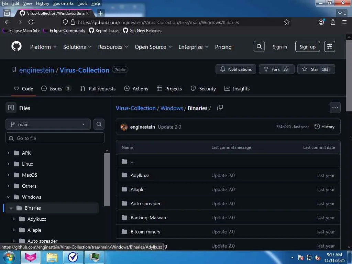The height and width of the screenshot is (264, 352).
Task: Open a new browser tab
Action: tap(101, 13)
